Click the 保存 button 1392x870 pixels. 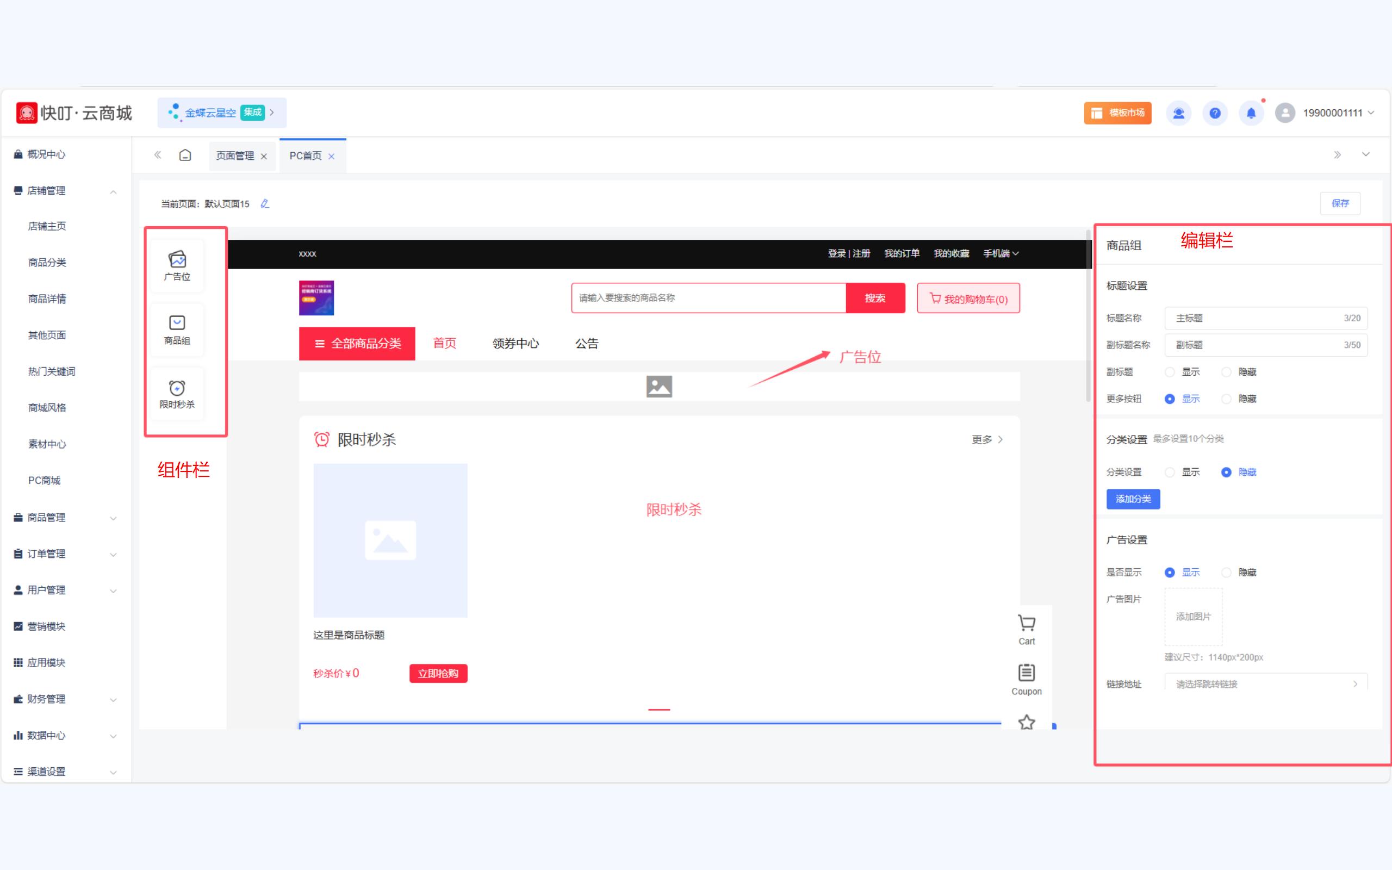[x=1340, y=203]
